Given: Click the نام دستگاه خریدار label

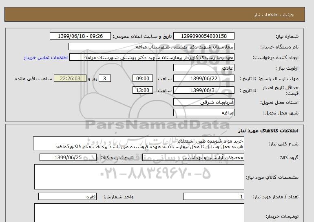Looking at the screenshot, I should click(x=279, y=47).
